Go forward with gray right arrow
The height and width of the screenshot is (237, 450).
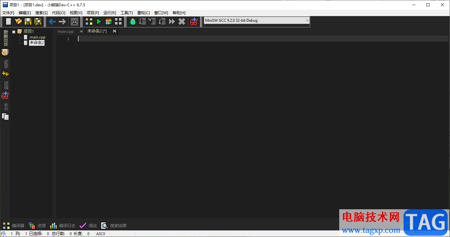click(x=62, y=21)
